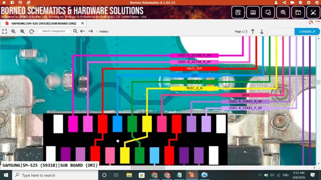Open the schematic document list icon
321x180 pixels.
[238, 12]
